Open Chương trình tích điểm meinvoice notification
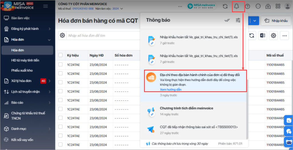This screenshot has height=150, width=293. pos(194,111)
